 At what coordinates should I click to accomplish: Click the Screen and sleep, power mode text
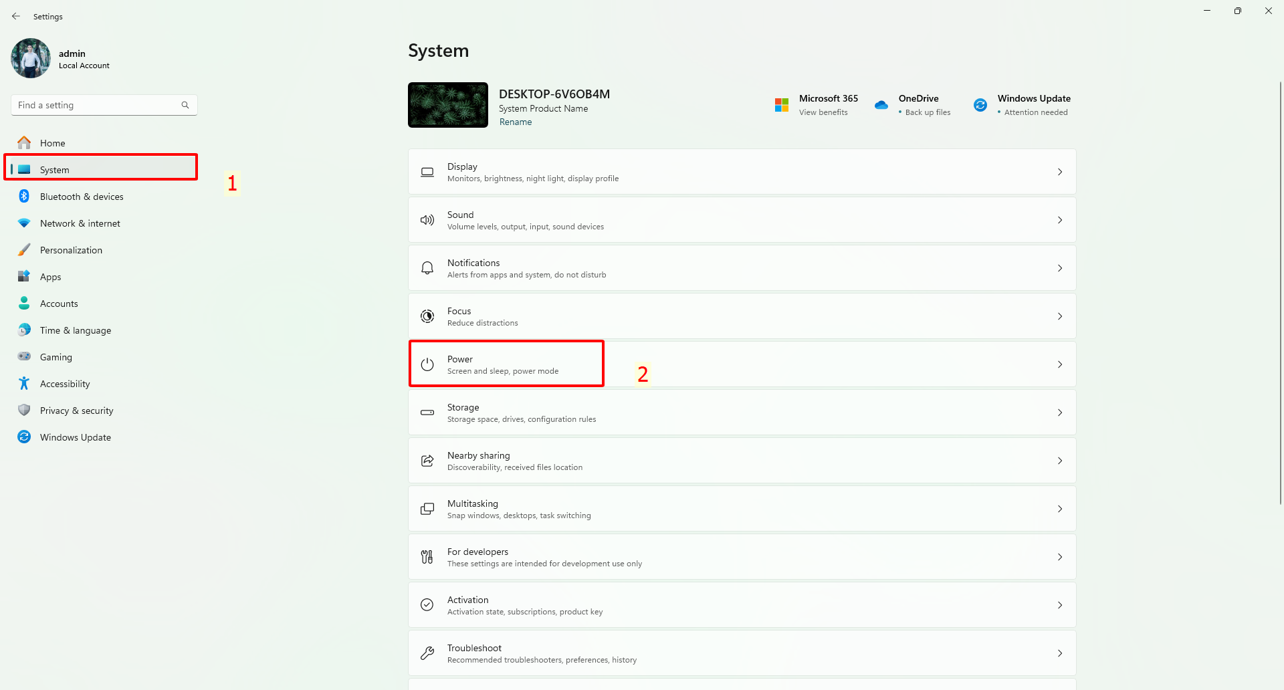(503, 371)
